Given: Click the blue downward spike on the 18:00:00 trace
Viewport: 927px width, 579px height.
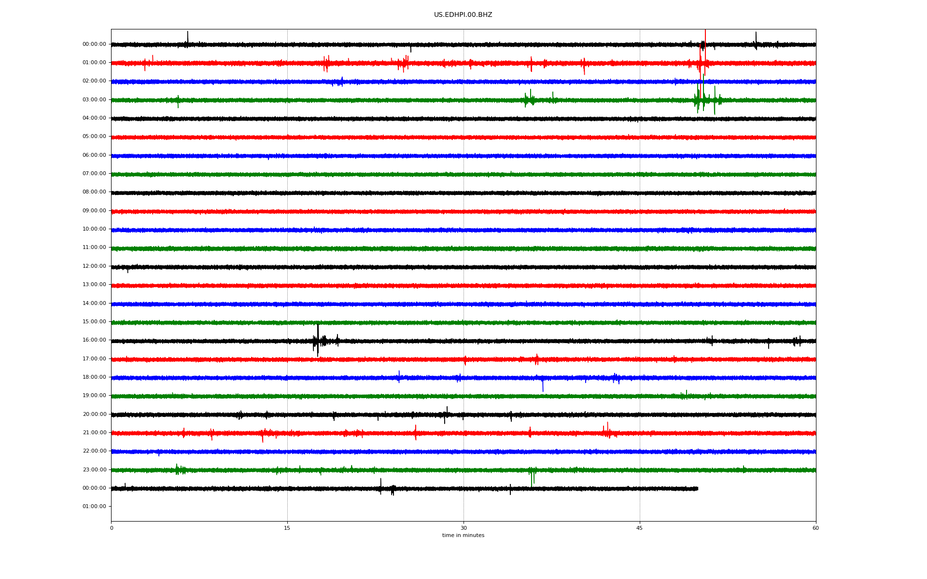Looking at the screenshot, I should pyautogui.click(x=543, y=386).
